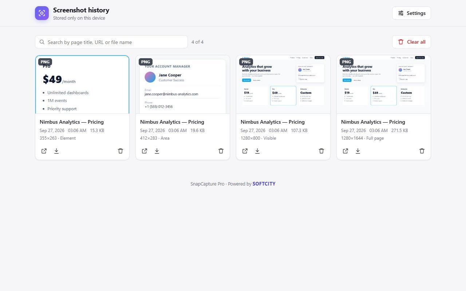Screen dimensions: 466x291
Task: Click the purple SnapCapture app logo
Action: [x=42, y=13]
